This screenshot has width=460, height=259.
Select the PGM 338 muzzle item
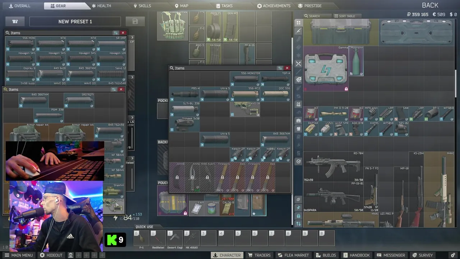tap(49, 115)
